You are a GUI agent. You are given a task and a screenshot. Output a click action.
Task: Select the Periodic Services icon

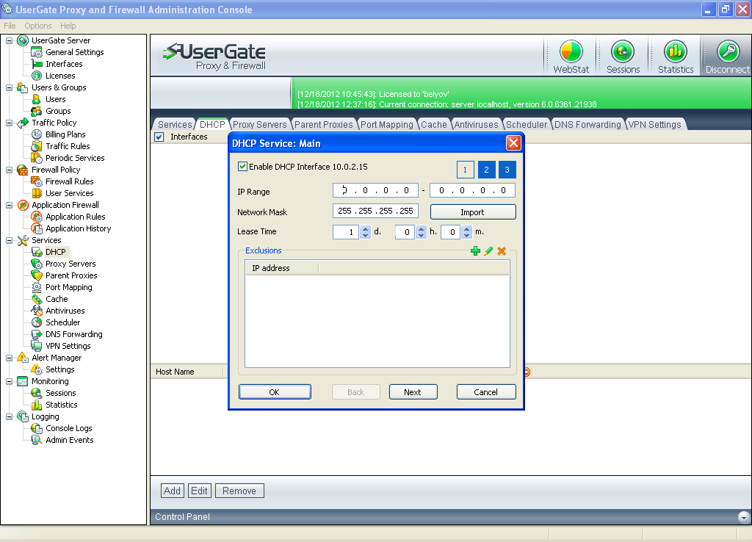pos(37,158)
